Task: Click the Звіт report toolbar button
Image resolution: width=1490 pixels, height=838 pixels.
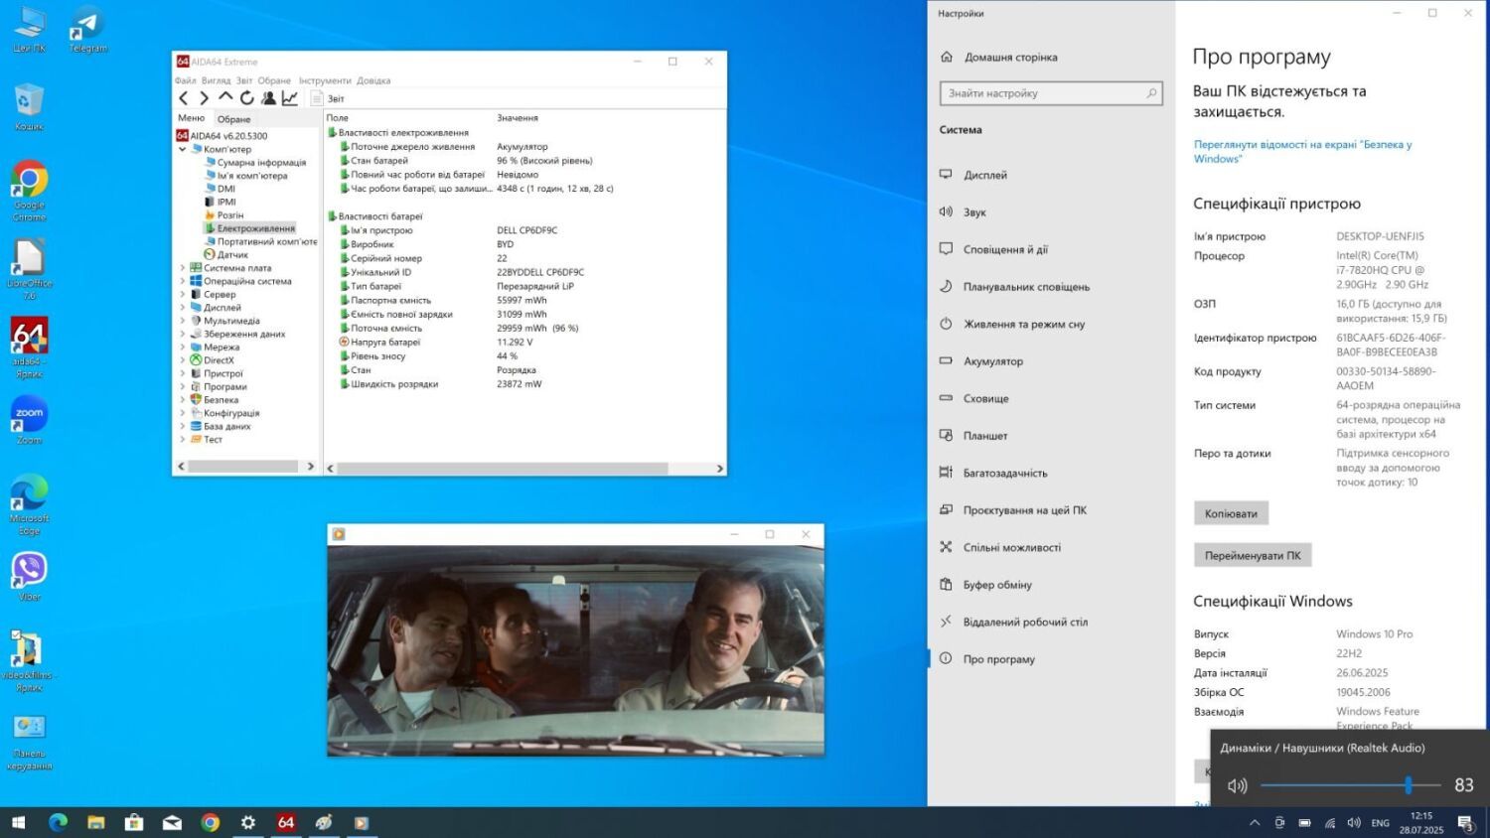Action: click(x=328, y=98)
